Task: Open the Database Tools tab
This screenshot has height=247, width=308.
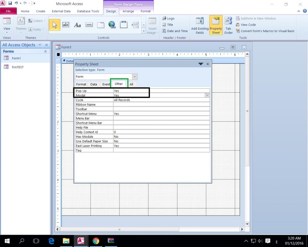Action: pyautogui.click(x=88, y=11)
